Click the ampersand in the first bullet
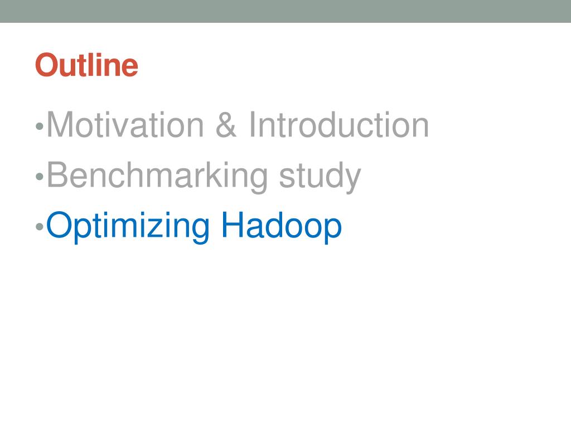This screenshot has width=571, height=428. 226,125
